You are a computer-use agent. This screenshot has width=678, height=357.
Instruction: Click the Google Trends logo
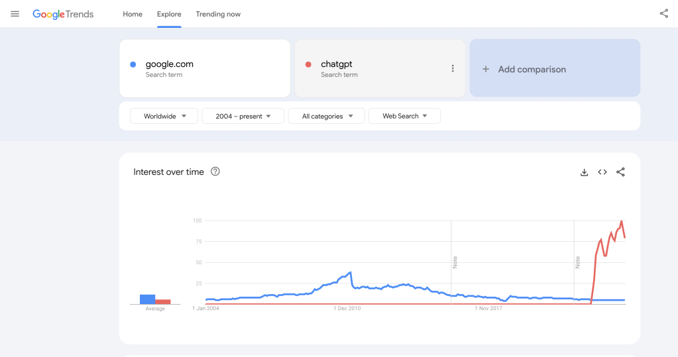[x=63, y=15]
